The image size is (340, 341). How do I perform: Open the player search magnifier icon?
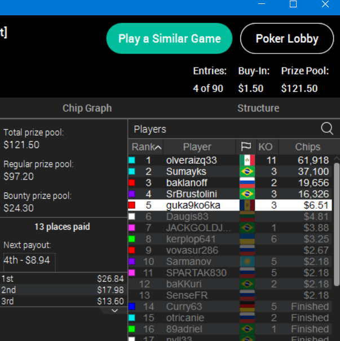point(327,129)
